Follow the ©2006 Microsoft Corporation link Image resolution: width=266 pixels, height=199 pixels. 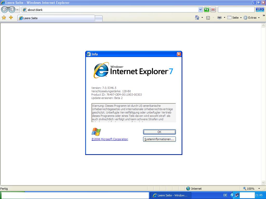pos(110,139)
